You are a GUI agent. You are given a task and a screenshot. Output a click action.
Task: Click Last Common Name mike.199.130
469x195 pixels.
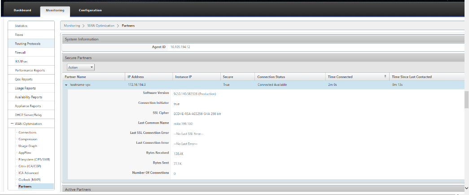(183, 124)
